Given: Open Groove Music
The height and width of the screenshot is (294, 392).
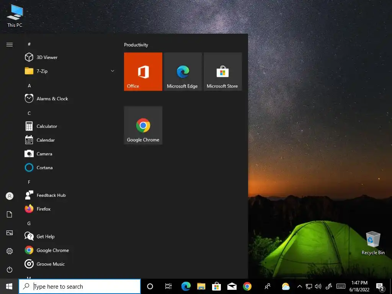Looking at the screenshot, I should pos(70,264).
